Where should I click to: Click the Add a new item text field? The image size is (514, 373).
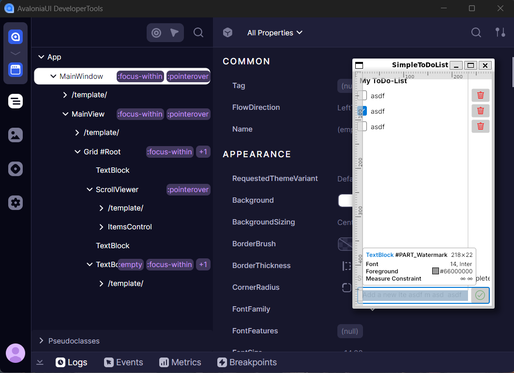point(414,295)
